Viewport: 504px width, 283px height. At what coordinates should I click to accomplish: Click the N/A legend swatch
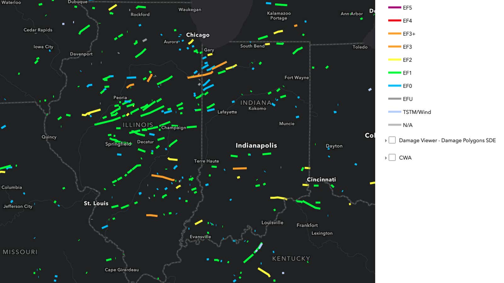(x=394, y=125)
